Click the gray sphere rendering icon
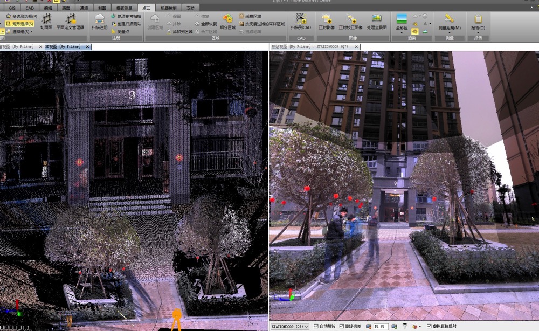The image size is (539, 331). click(x=425, y=16)
